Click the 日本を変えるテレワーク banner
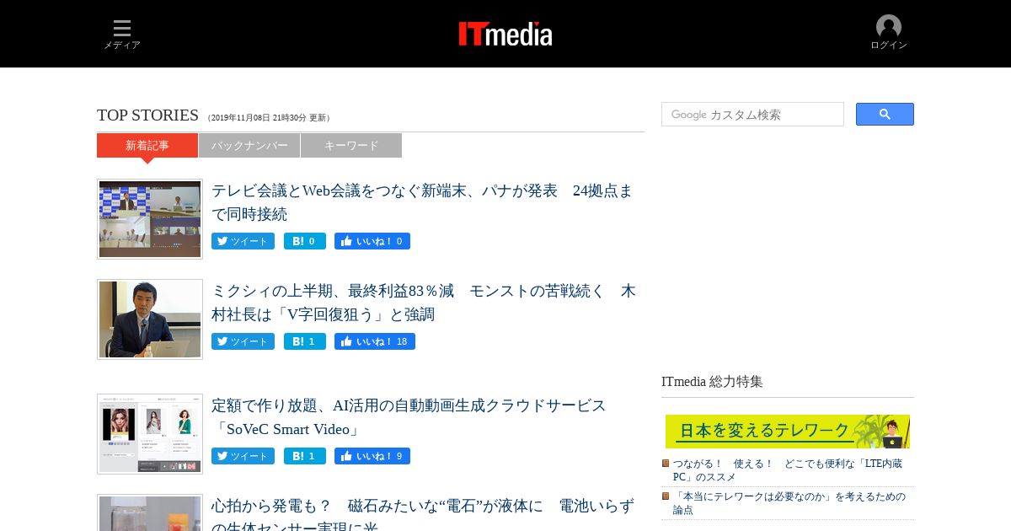Image resolution: width=1011 pixels, height=531 pixels. [x=788, y=432]
